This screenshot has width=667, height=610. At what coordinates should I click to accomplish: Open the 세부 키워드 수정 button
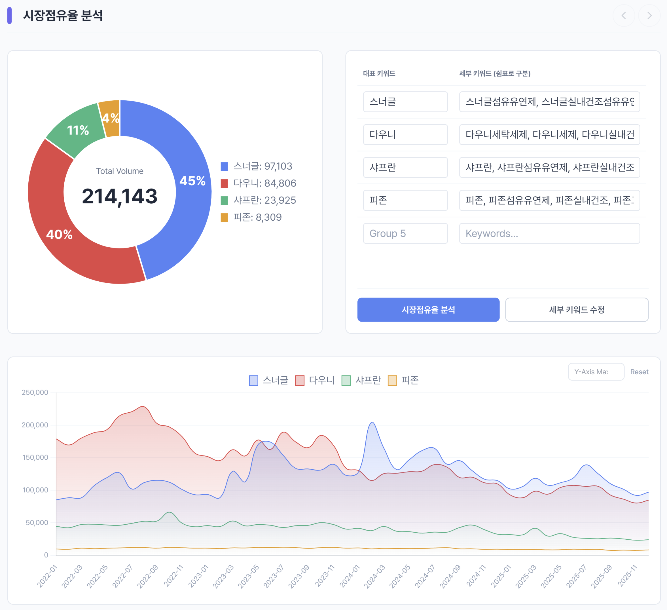(577, 309)
